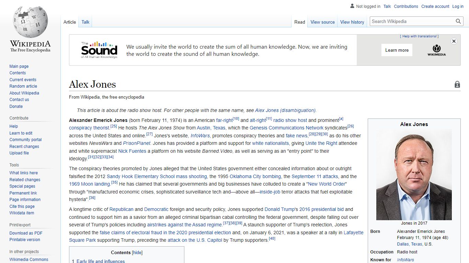469x263 pixels.
Task: Follow the radio show host link
Action: click(x=290, y=120)
